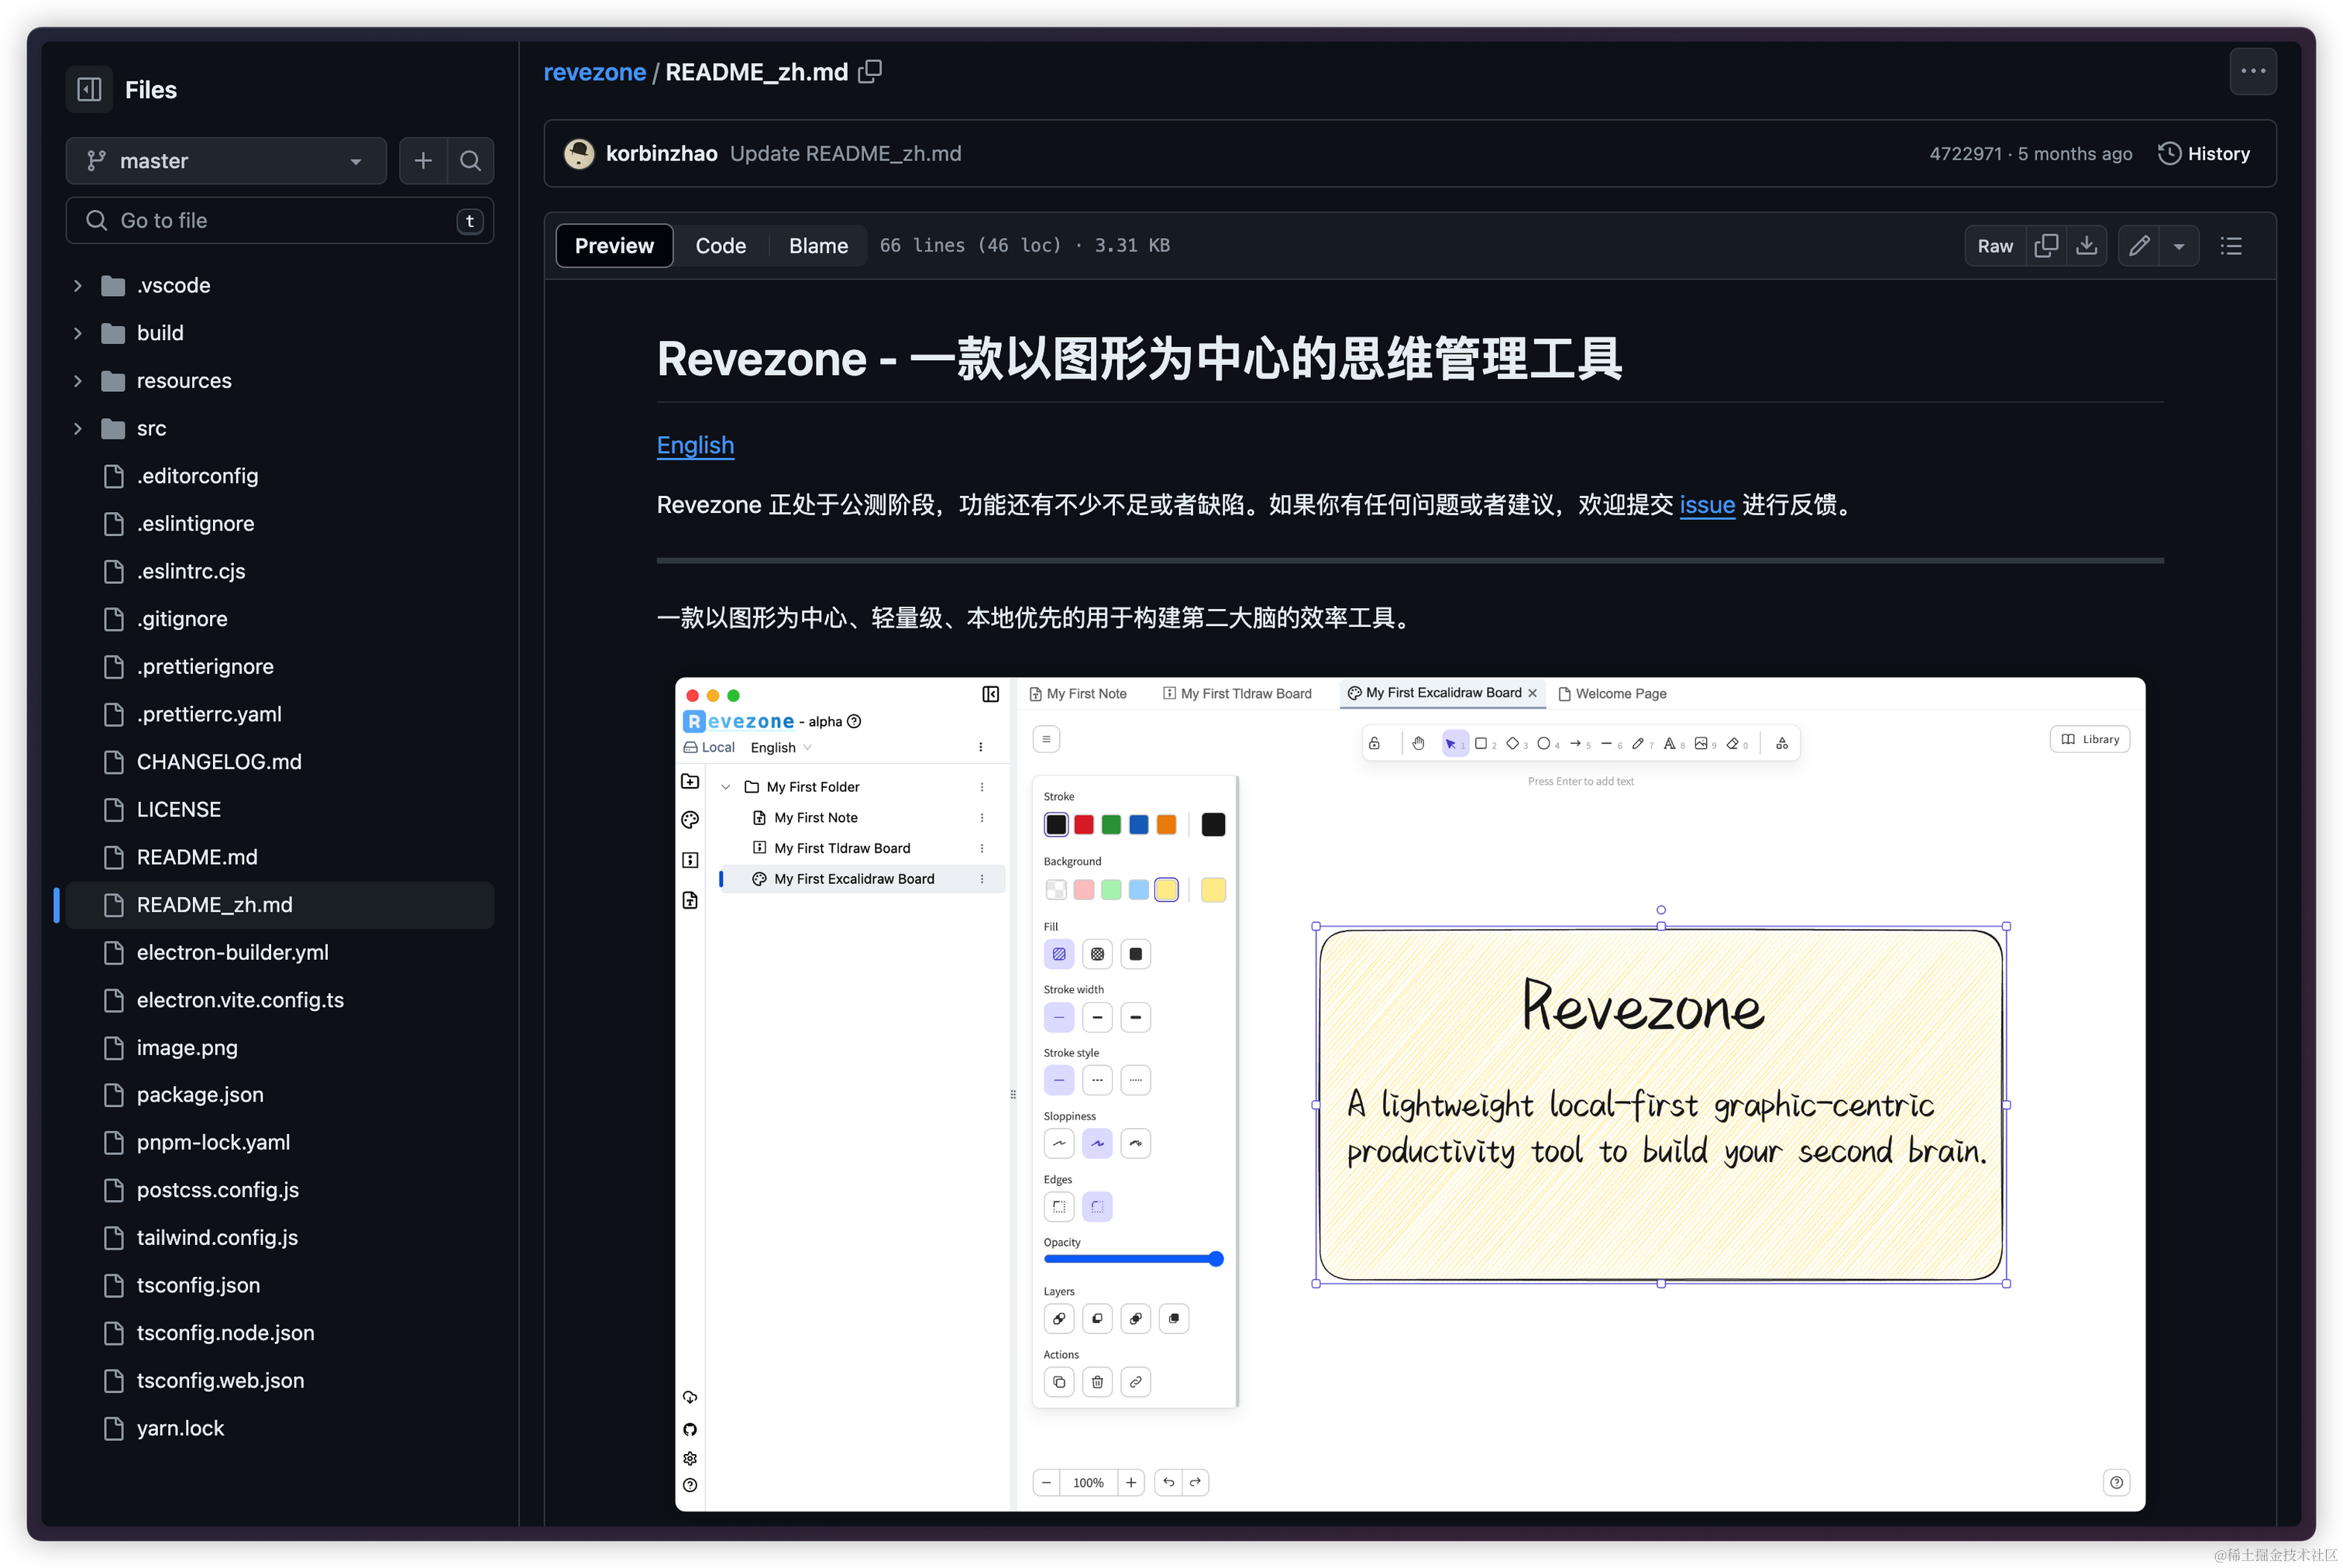Follow the English README link
Viewport: 2343px width, 1568px height.
click(x=695, y=445)
